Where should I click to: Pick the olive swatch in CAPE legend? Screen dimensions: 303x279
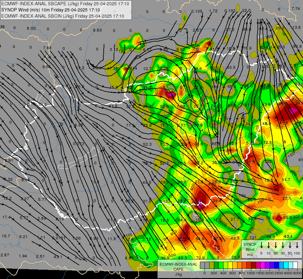point(212,265)
